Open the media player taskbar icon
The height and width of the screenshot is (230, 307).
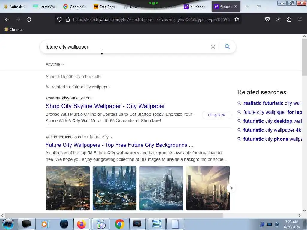(x=45, y=224)
